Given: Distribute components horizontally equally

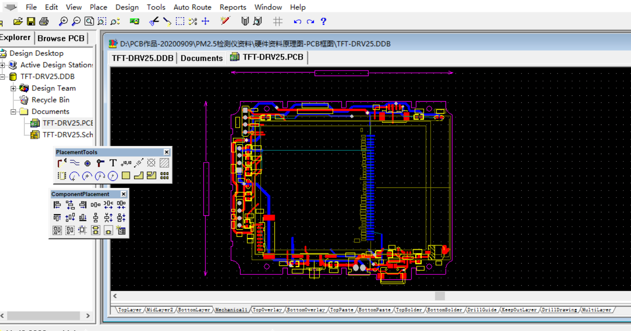Looking at the screenshot, I should (95, 204).
